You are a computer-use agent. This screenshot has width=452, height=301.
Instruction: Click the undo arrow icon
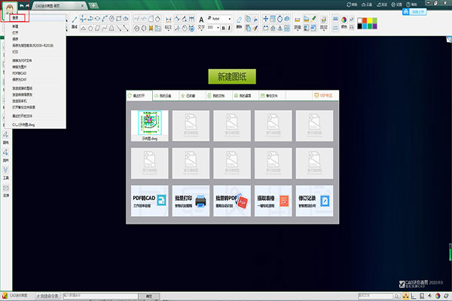pos(21,5)
